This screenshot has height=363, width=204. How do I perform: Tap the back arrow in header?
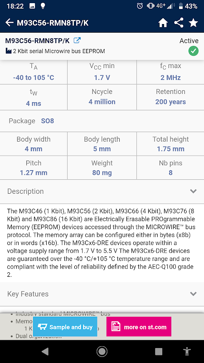[10, 23]
